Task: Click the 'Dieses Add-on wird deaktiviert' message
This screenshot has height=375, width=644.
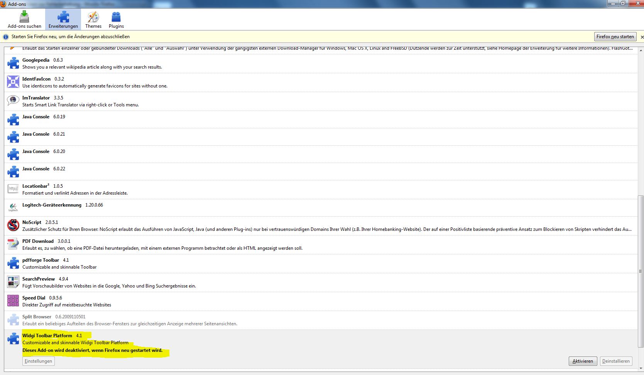Action: [x=92, y=350]
